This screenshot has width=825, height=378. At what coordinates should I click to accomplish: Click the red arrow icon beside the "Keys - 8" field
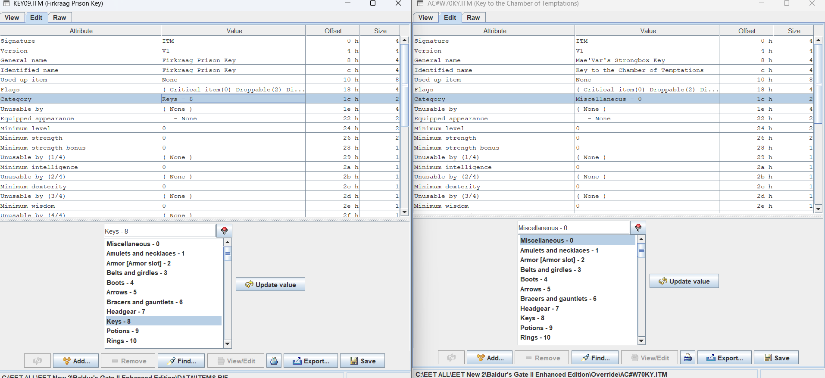pyautogui.click(x=224, y=231)
